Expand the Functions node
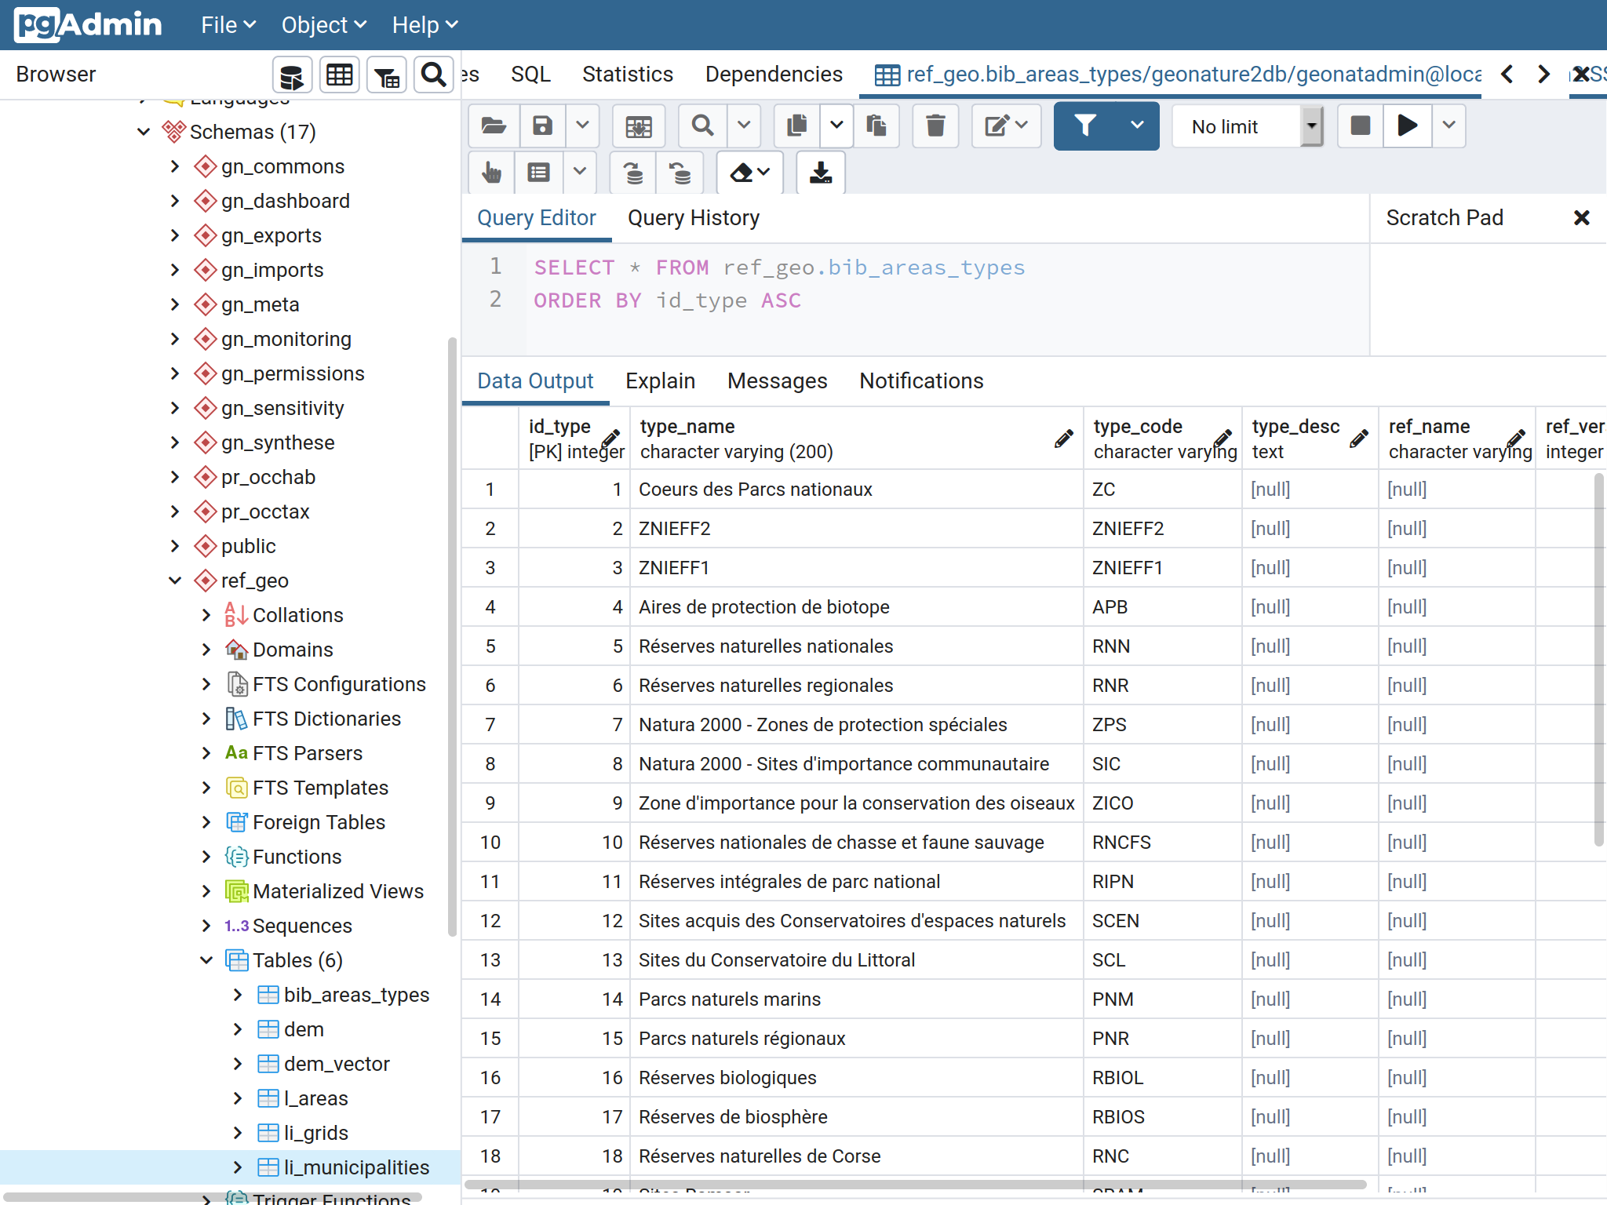The height and width of the screenshot is (1205, 1607). coord(206,857)
